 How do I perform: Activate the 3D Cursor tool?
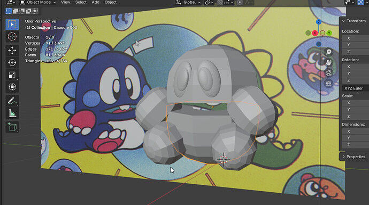click(12, 37)
